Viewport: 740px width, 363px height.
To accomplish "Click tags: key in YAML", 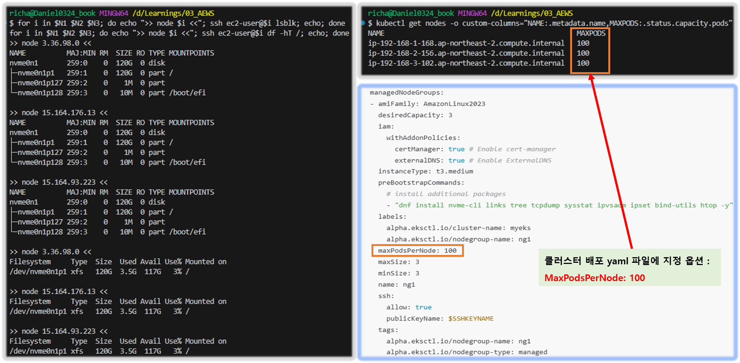I will pos(388,330).
